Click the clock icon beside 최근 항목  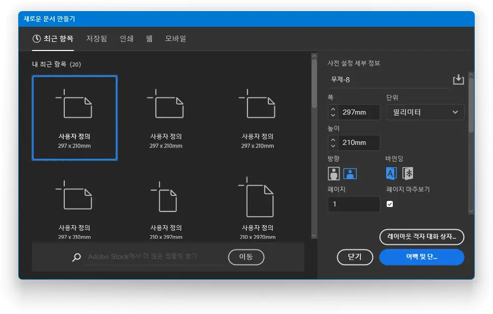point(35,38)
